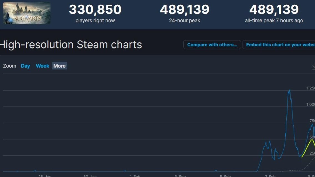
Task: Click the all-time peak stat
Action: [x=273, y=10]
